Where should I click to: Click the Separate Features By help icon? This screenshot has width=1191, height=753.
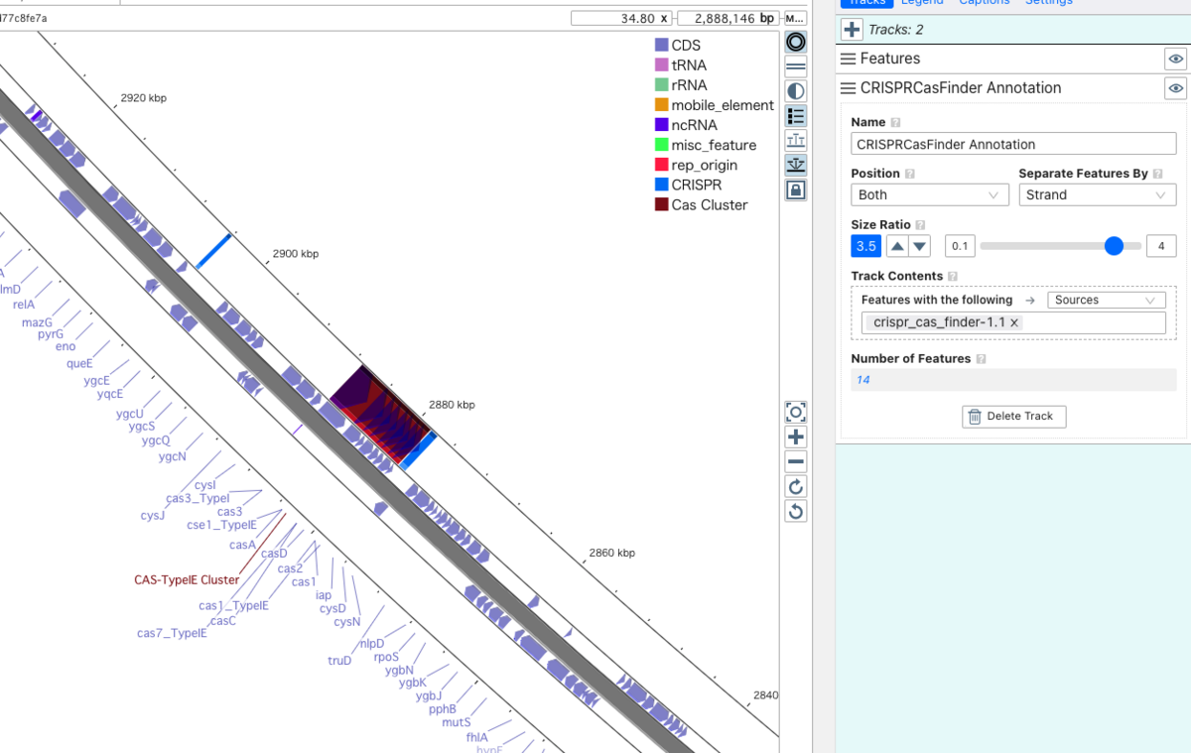point(1157,174)
